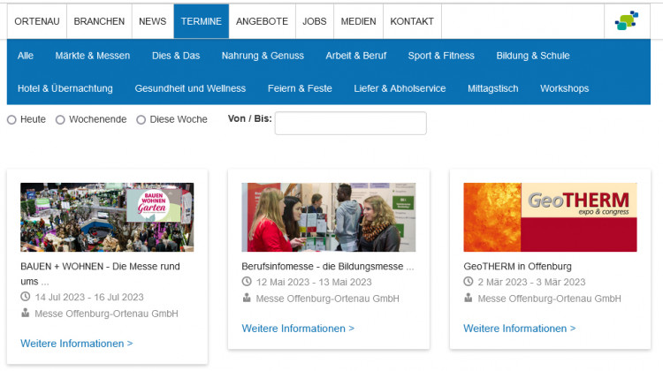This screenshot has height=371, width=663.
Task: Click the Berufsinfomesse event title
Action: point(327,266)
